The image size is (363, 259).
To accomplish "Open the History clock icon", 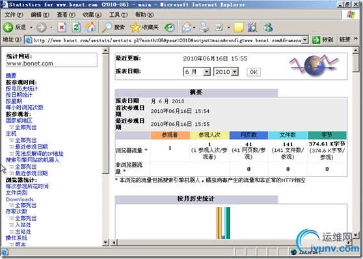I will pyautogui.click(x=169, y=27).
